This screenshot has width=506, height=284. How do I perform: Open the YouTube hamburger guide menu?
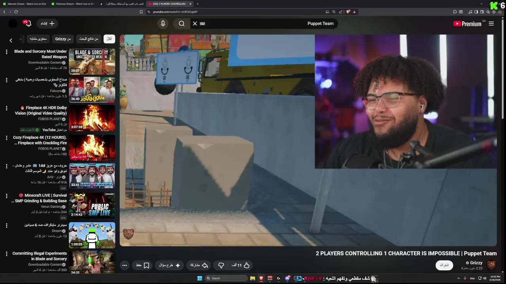point(491,24)
